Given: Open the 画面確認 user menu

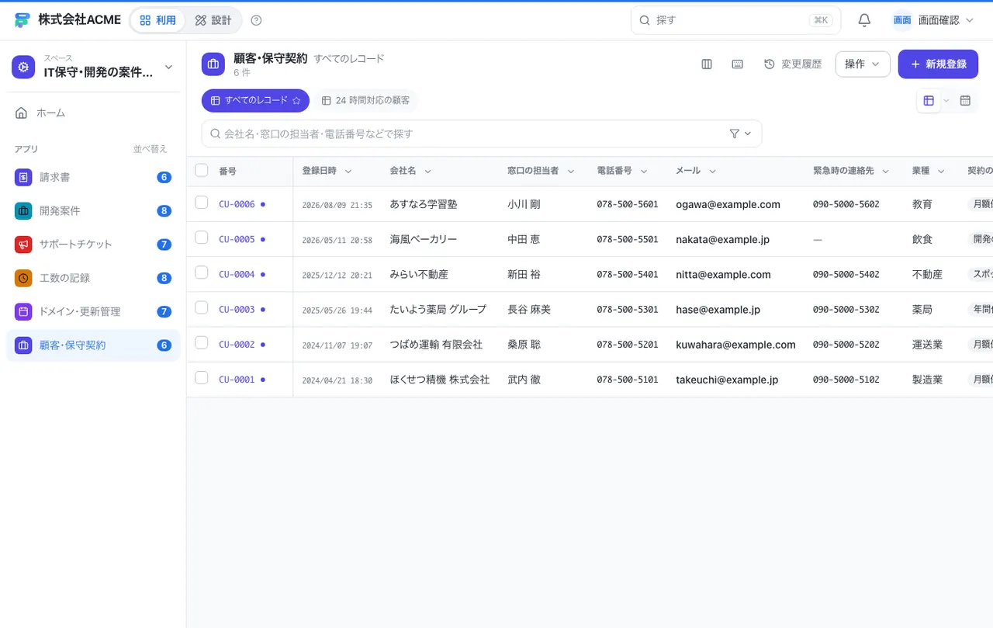Looking at the screenshot, I should tap(933, 20).
